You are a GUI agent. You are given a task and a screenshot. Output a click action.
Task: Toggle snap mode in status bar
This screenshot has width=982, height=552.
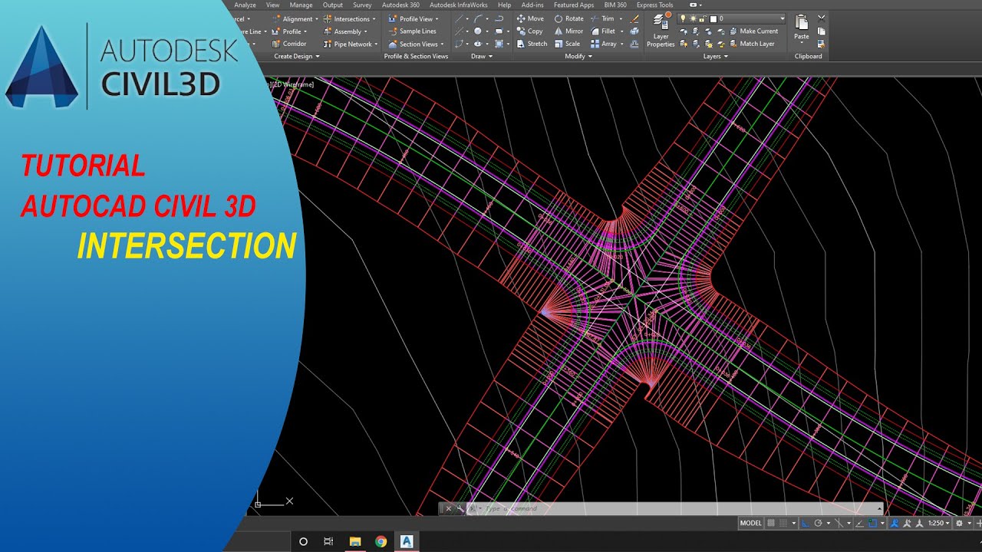click(783, 523)
